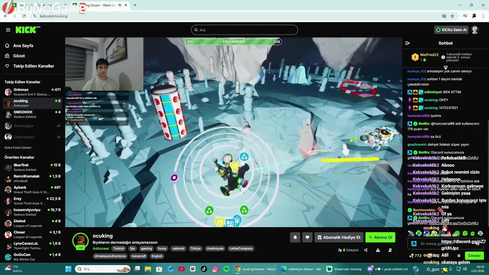The width and height of the screenshot is (489, 275).
Task: Click the drivebeyondhorizons tag
Action: 110,256
